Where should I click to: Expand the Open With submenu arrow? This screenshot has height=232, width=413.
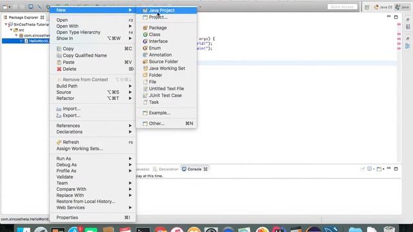coord(130,26)
